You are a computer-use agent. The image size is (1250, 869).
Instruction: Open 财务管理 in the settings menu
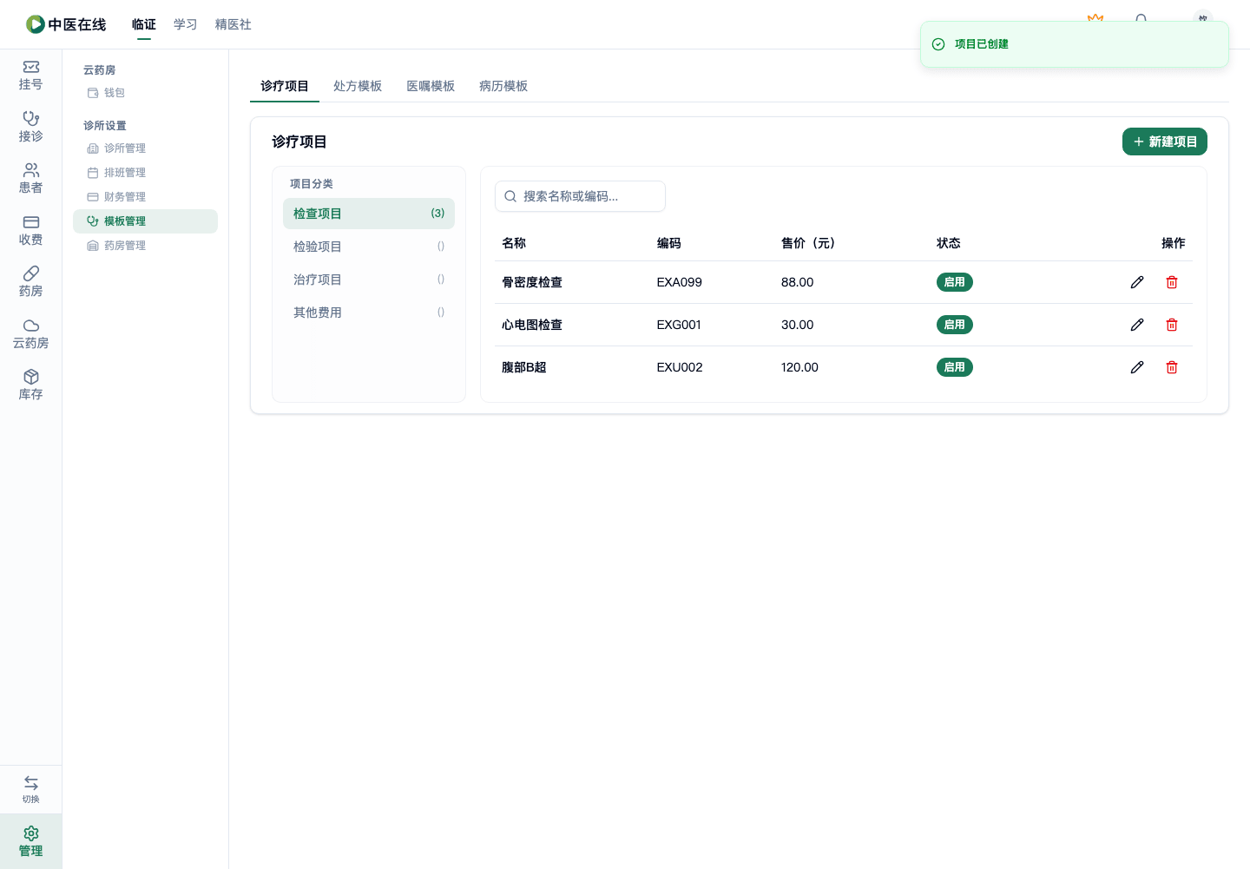pyautogui.click(x=145, y=197)
